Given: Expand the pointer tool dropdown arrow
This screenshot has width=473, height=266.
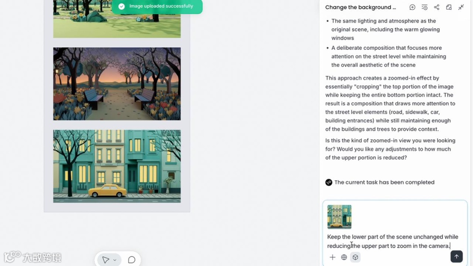Looking at the screenshot, I should [115, 260].
